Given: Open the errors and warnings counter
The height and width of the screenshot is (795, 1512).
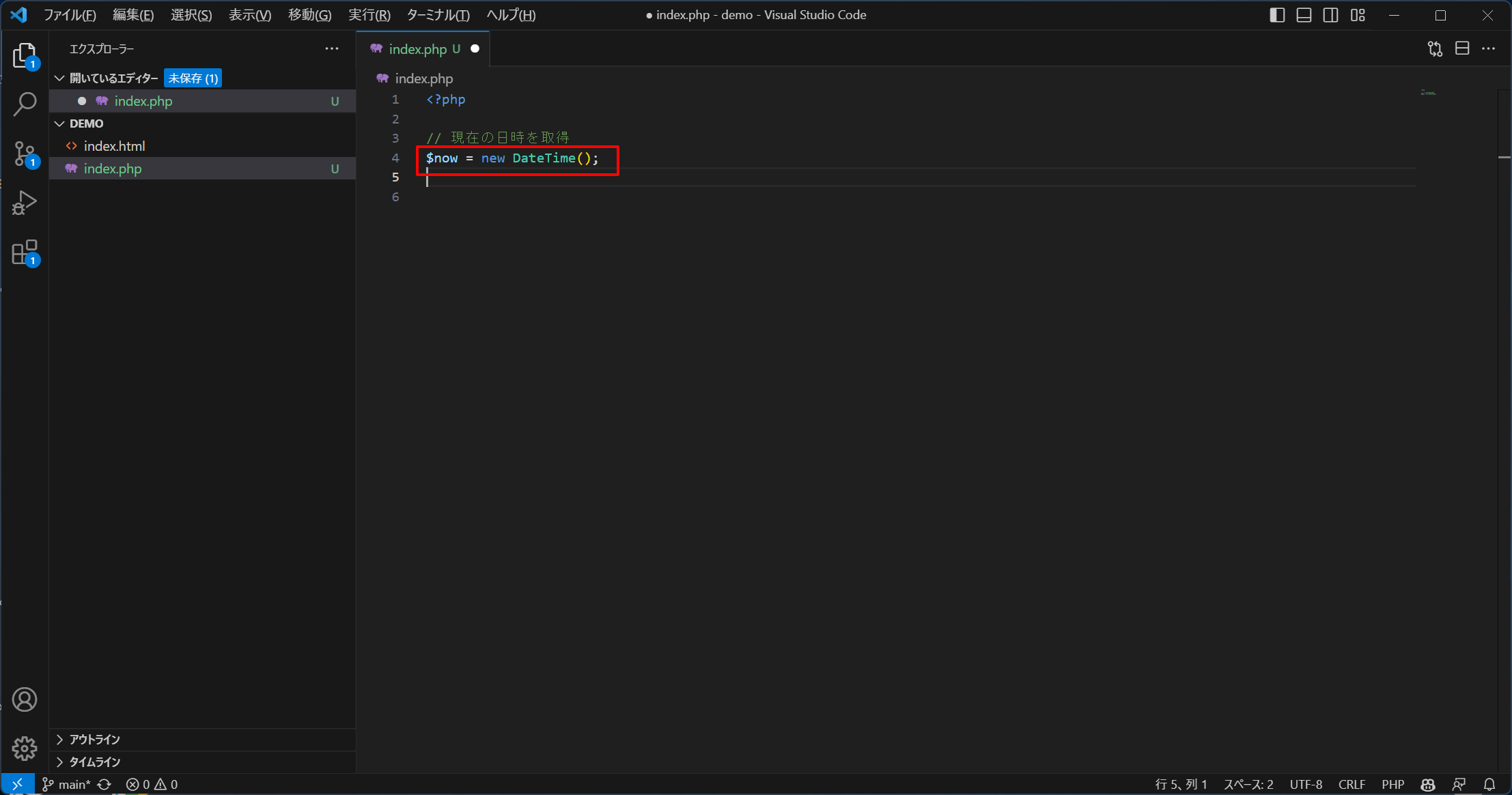Looking at the screenshot, I should 152,784.
